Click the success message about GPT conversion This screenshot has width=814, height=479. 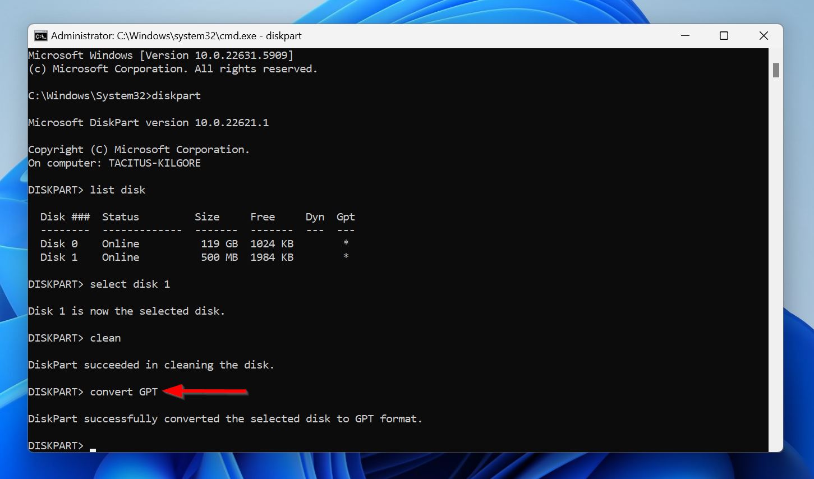(x=224, y=418)
